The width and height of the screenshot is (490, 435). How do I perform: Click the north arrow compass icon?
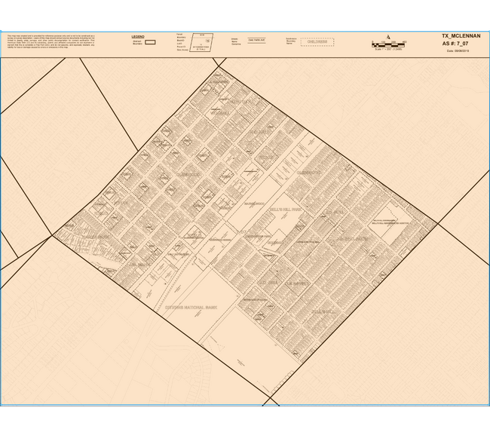click(387, 36)
